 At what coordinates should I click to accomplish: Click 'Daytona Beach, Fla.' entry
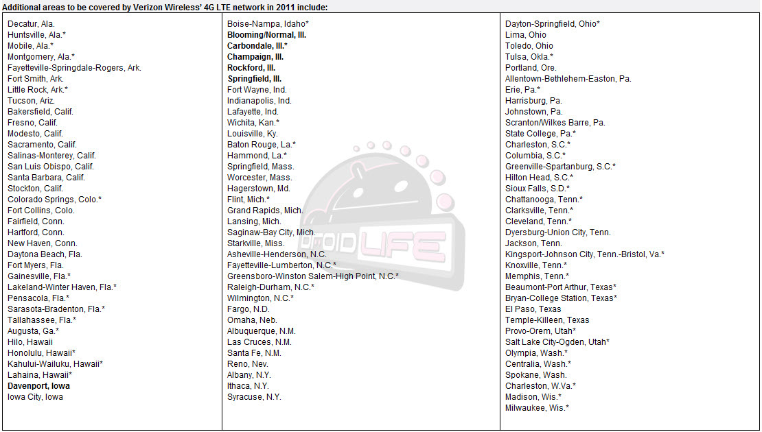coord(45,254)
